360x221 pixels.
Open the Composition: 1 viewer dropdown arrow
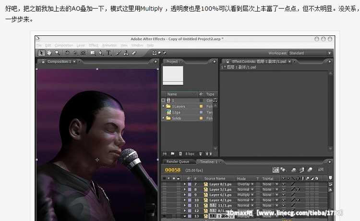[x=74, y=62]
